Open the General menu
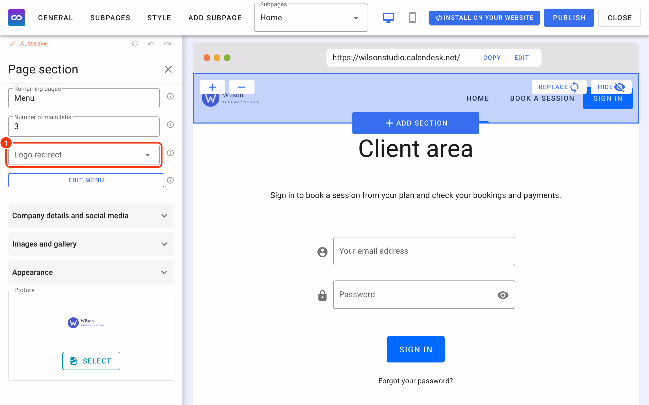649x405 pixels. coord(56,18)
